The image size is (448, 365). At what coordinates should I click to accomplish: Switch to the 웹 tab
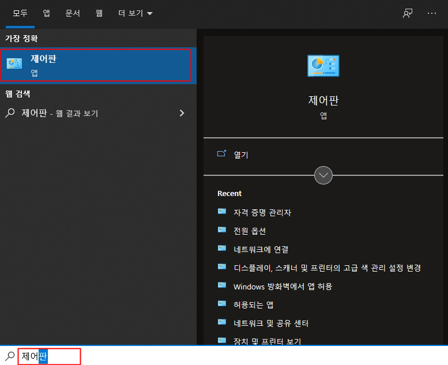point(99,13)
